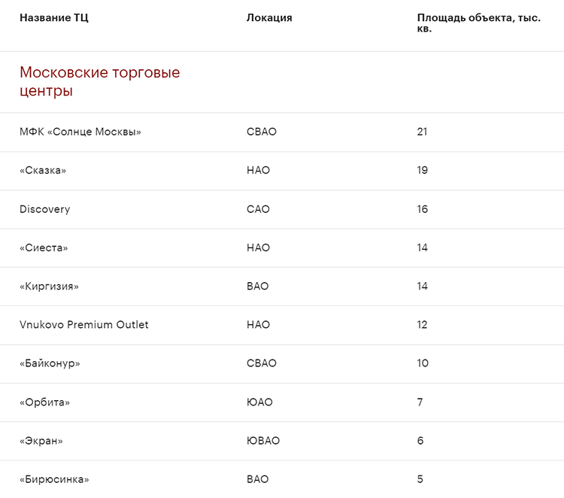Image resolution: width=564 pixels, height=498 pixels.
Task: Click the «Название ТЦ» column header
Action: pyautogui.click(x=54, y=18)
